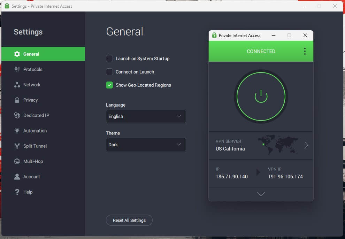345x239 pixels.
Task: Open the Theme dropdown showing Dark
Action: click(x=146, y=145)
